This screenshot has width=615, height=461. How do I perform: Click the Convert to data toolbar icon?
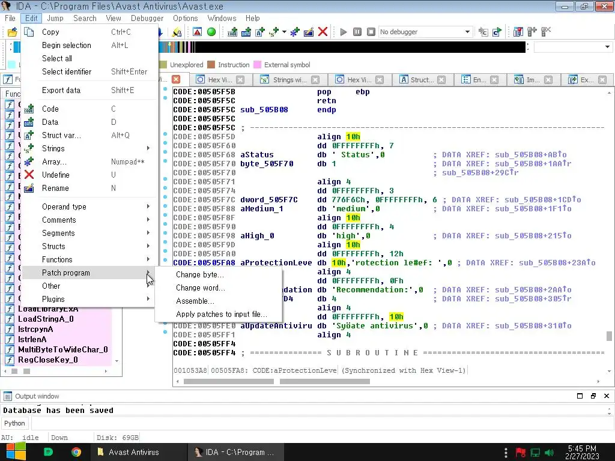[x=246, y=32]
